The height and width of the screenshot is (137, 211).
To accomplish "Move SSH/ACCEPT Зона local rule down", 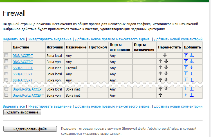I will (166, 73).
